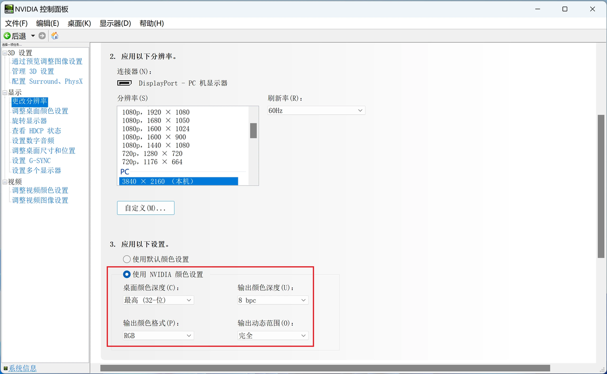The height and width of the screenshot is (374, 607).
Task: Open 设置多个显示器 page
Action: [36, 170]
